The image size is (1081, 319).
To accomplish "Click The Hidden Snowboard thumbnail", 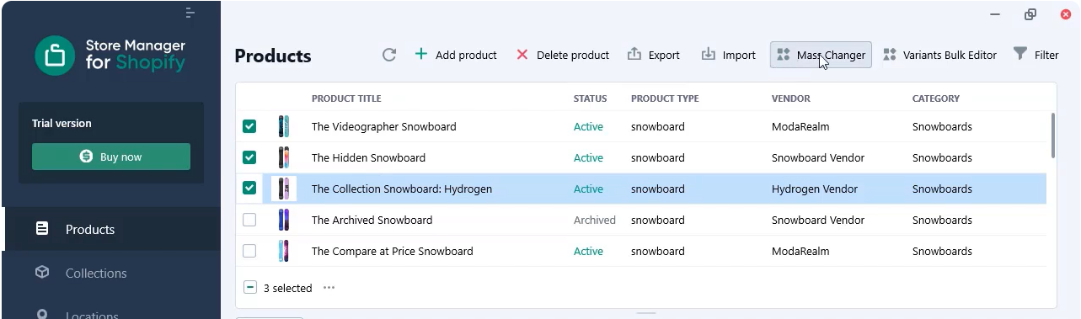I will tap(284, 157).
